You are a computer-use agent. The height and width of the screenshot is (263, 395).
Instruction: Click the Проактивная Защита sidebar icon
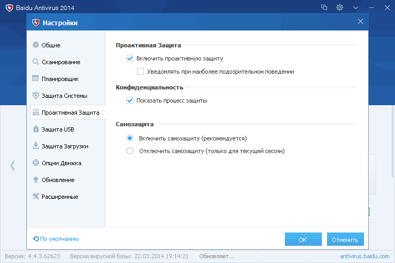point(36,112)
